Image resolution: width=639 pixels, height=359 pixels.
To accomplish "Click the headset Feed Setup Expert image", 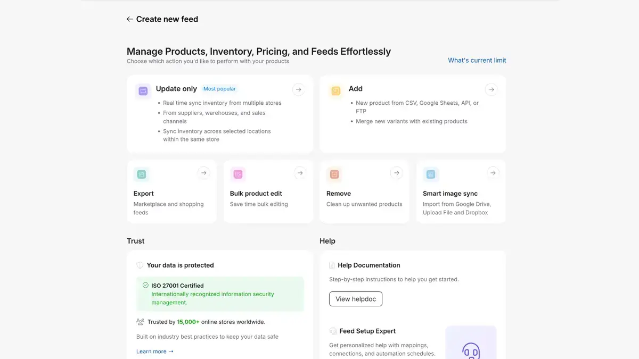I will [471, 343].
